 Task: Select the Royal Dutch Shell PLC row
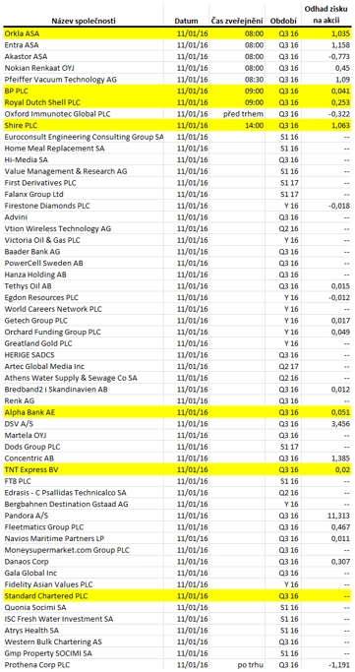coord(177,102)
